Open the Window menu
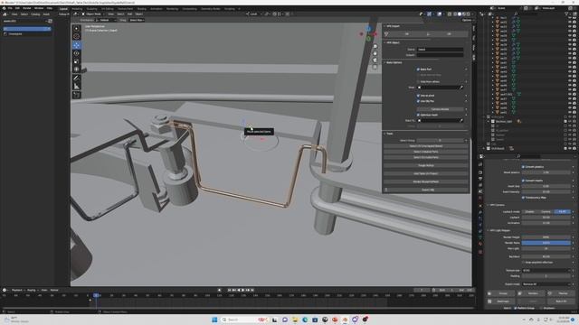The width and height of the screenshot is (579, 325). tap(39, 8)
